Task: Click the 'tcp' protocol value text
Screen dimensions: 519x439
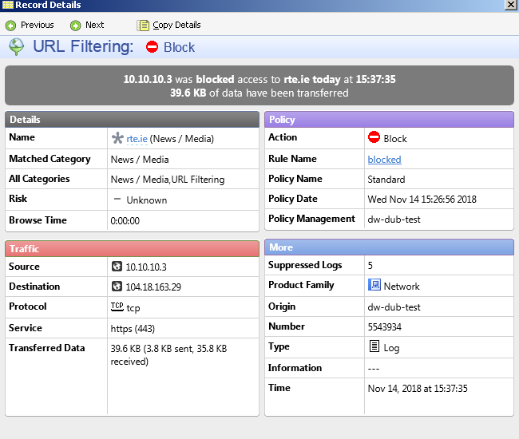Action: click(x=133, y=308)
